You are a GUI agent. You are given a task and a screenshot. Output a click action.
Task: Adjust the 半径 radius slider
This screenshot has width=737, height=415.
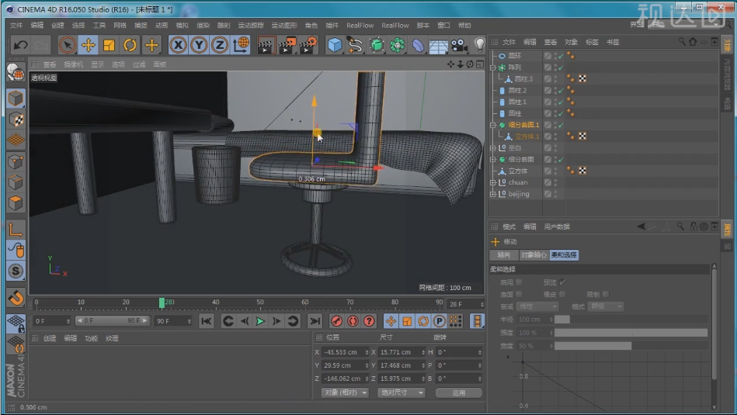[631, 320]
